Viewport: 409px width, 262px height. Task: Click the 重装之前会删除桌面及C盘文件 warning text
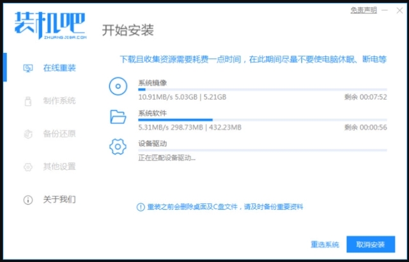point(225,207)
